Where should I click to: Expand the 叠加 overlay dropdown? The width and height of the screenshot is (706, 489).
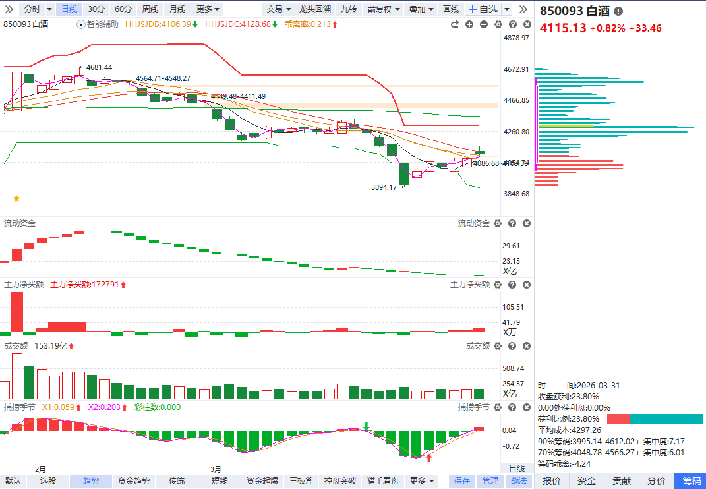pos(421,9)
